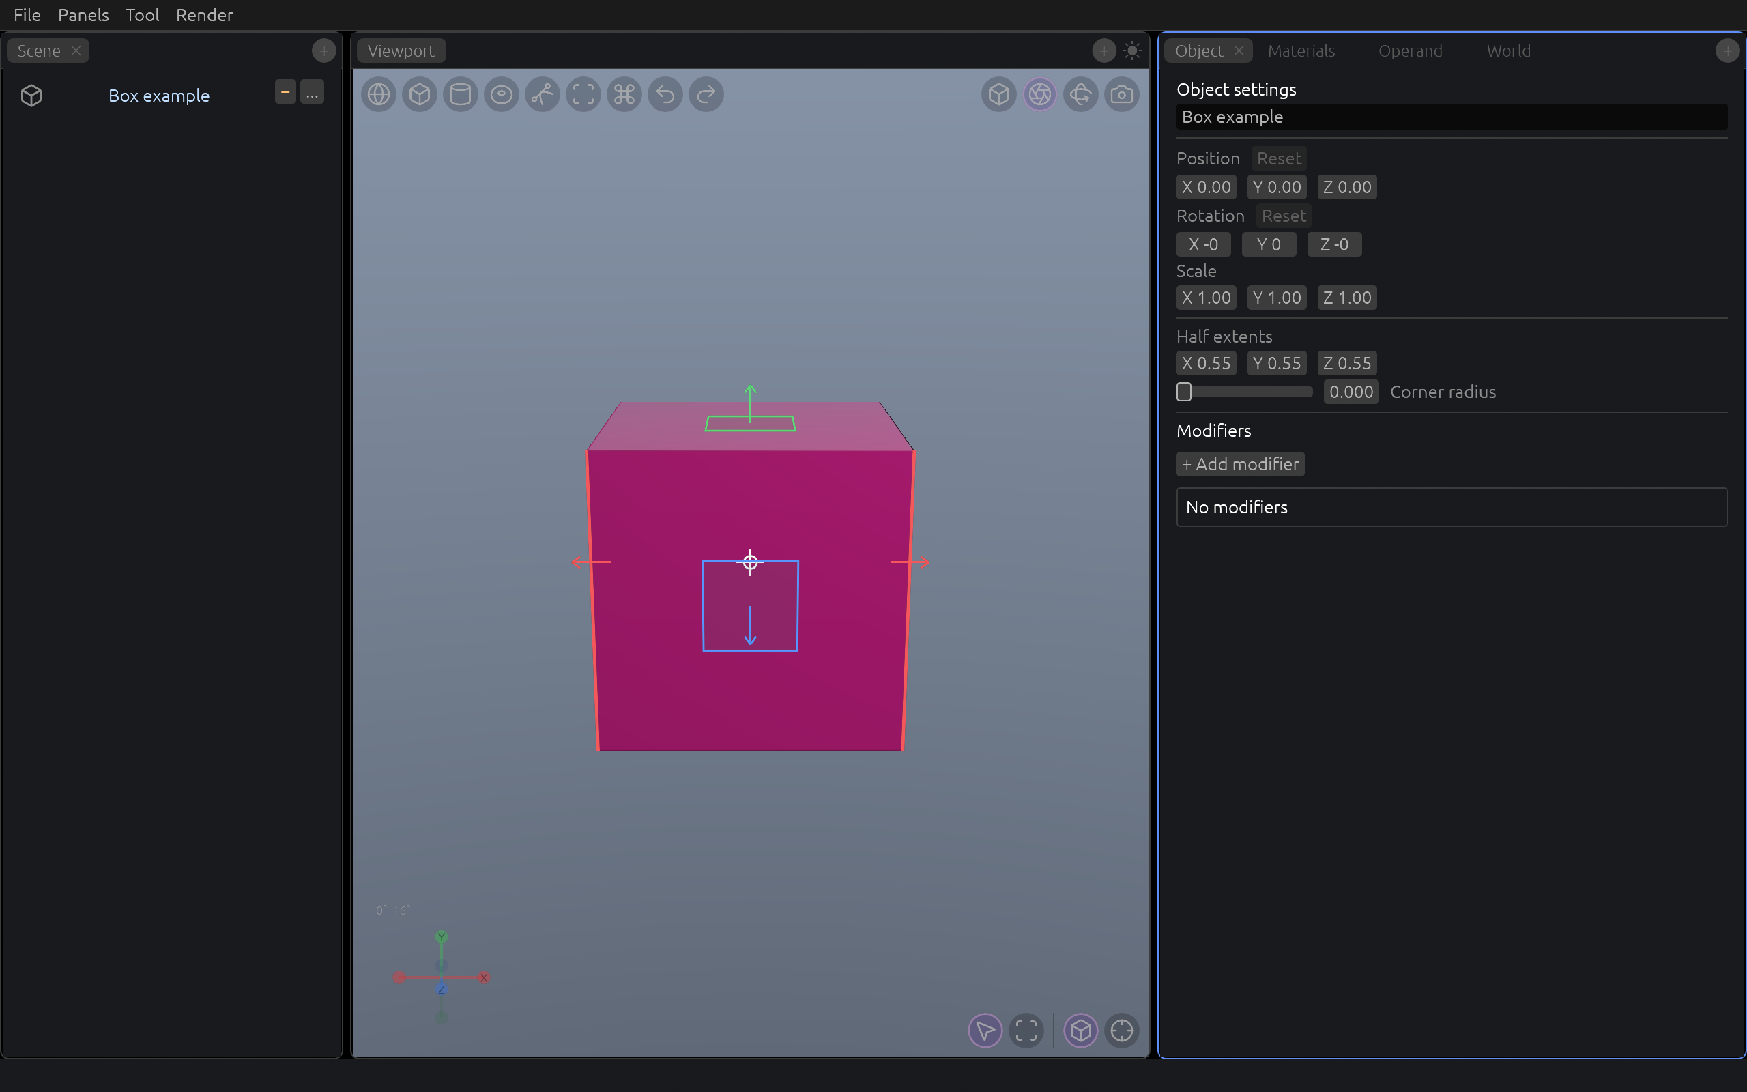Select Box example in the Scene tree
The image size is (1747, 1092).
[159, 96]
